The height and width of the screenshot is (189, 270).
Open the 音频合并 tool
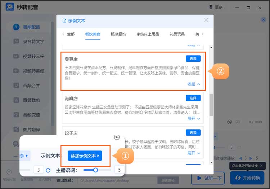click(31, 86)
